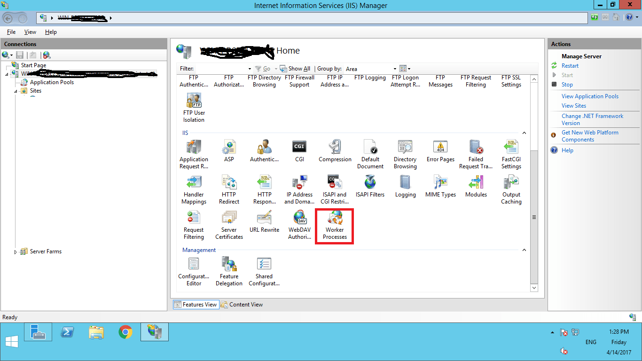
Task: Open the FTP User Isolation feature
Action: pyautogui.click(x=194, y=108)
